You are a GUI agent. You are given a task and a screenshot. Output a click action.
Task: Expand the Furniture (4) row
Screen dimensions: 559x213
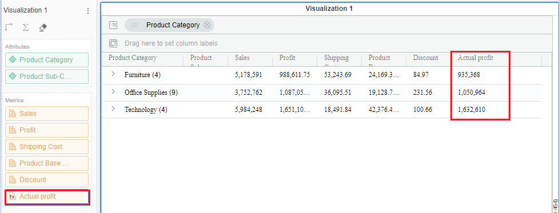[x=113, y=74]
